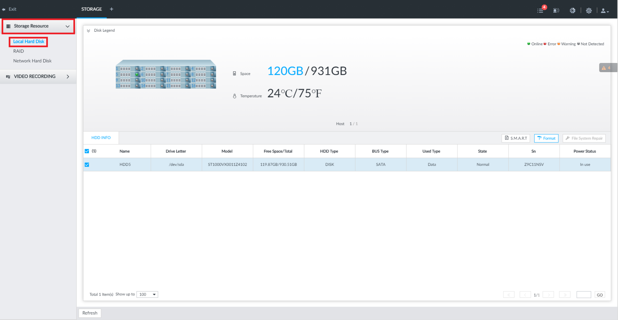
Task: Select RAID in the sidebar
Action: click(x=19, y=51)
